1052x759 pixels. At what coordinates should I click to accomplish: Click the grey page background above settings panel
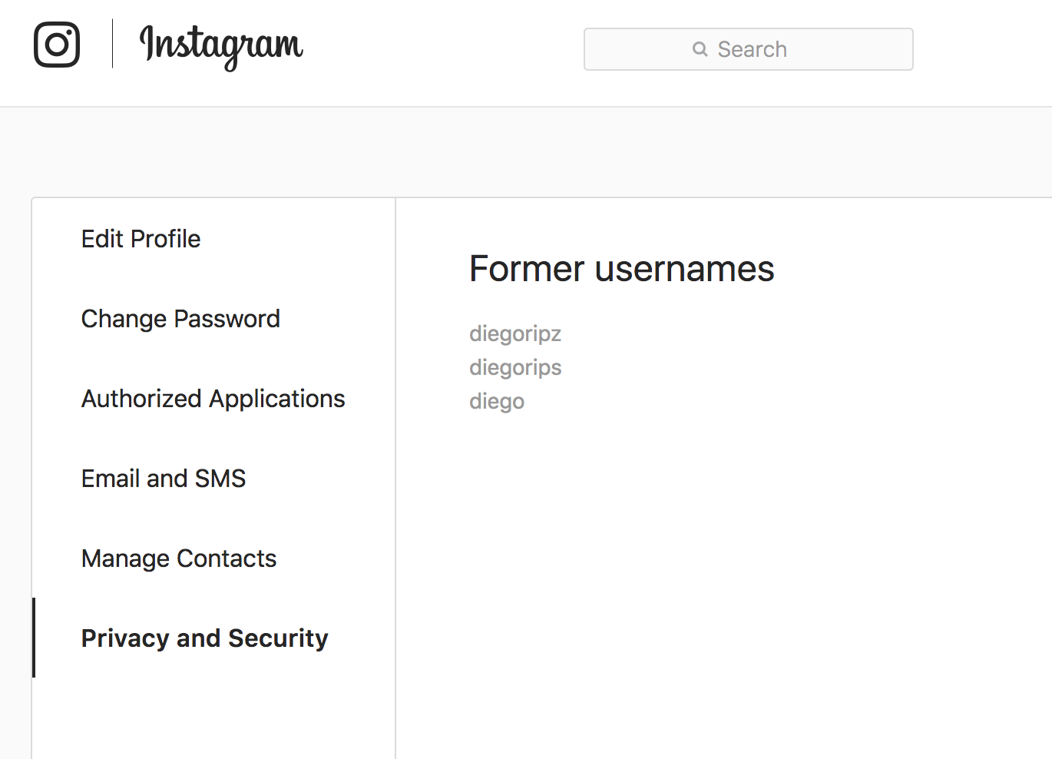pos(526,151)
